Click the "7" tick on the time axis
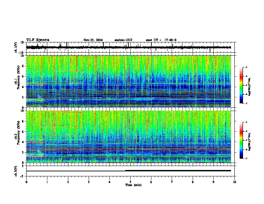The width and height of the screenshot is (264, 204). pos(172,182)
